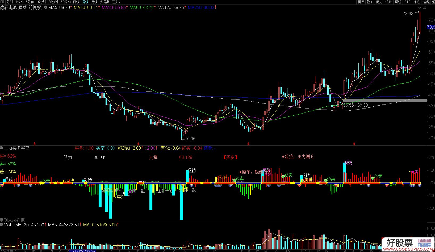
Task: Click the MA20: 55.85 label
Action: [115, 7]
